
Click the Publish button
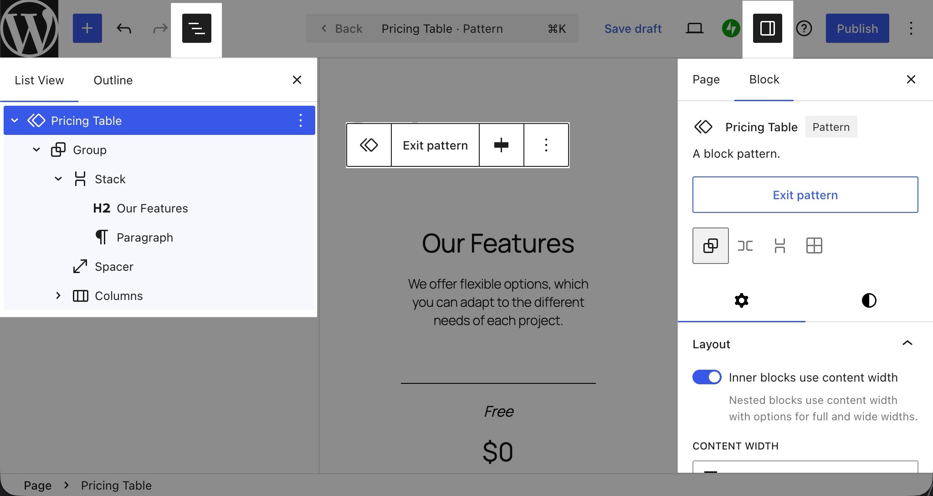coord(857,28)
